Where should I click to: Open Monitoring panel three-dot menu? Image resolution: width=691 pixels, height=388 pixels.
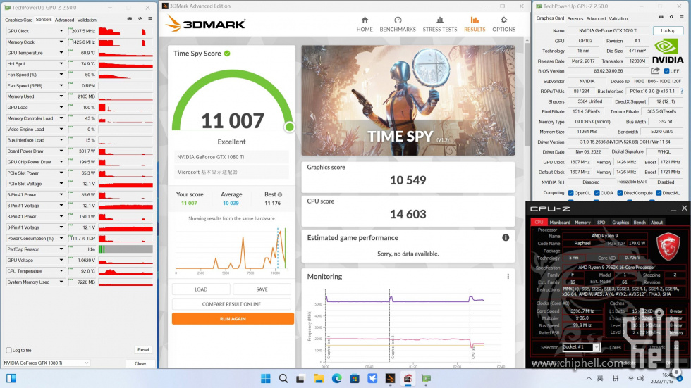(508, 276)
